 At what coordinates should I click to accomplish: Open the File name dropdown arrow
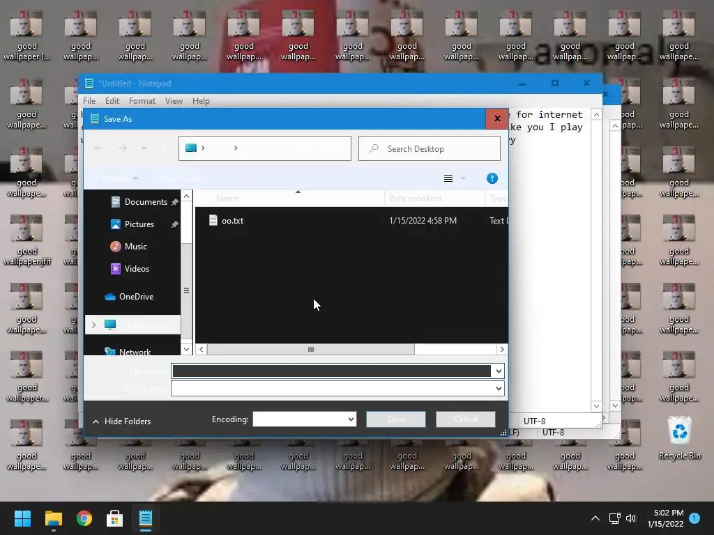click(x=499, y=371)
